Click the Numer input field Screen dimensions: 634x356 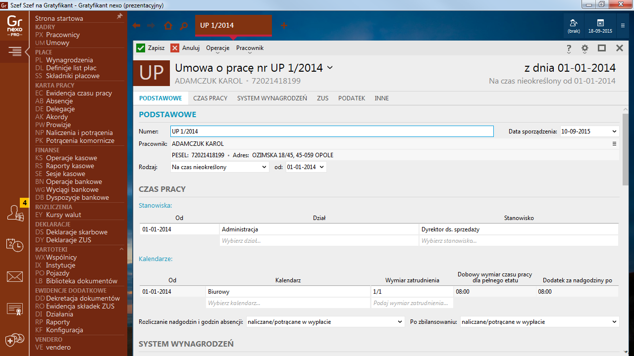(331, 131)
